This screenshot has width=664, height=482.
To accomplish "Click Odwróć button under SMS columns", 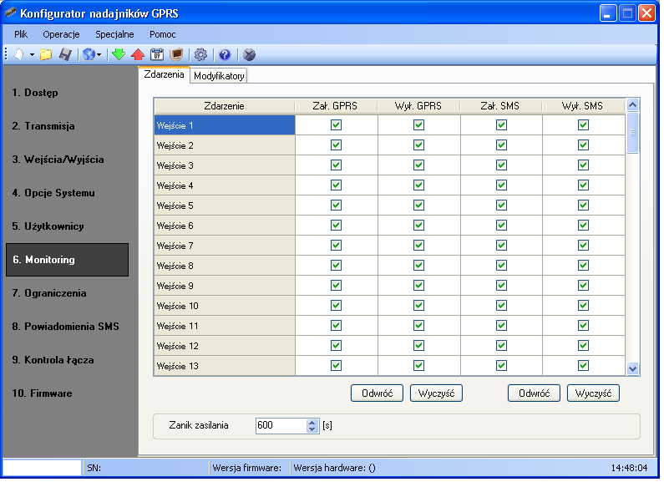I will [534, 393].
